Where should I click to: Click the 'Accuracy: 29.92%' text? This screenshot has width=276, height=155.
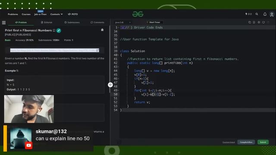[x=24, y=40]
